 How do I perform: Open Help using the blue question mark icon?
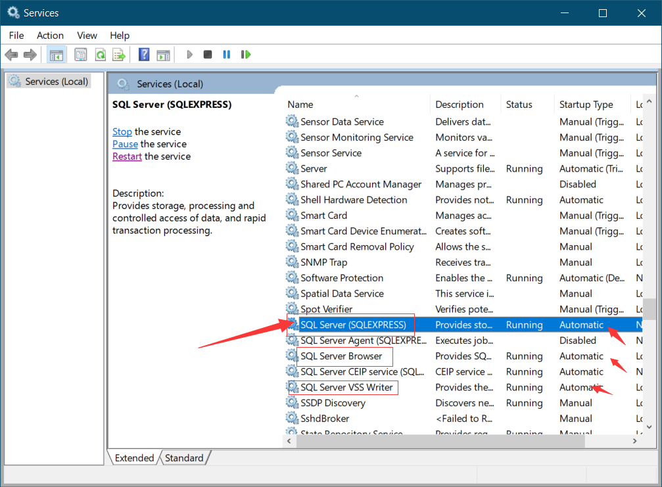tap(143, 54)
